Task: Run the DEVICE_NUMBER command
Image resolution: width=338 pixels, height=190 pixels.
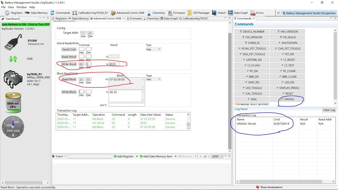Action: coord(252,31)
